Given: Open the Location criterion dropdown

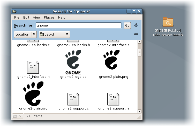Looking at the screenshot, I should point(25,34).
